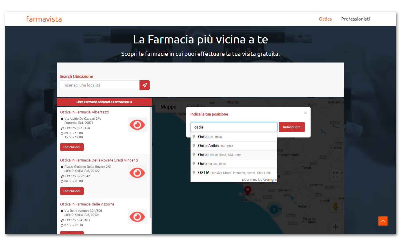406x246 pixels.
Task: Click Indicazioni for Della Rovere Eredi Vincenti
Action: point(72,191)
